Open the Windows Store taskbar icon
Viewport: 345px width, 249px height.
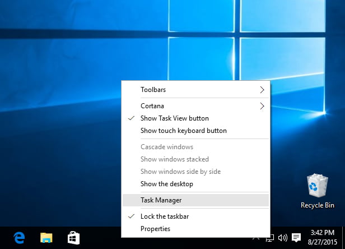click(x=73, y=238)
